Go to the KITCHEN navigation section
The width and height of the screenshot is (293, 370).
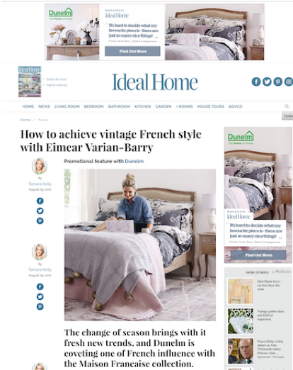click(x=142, y=106)
